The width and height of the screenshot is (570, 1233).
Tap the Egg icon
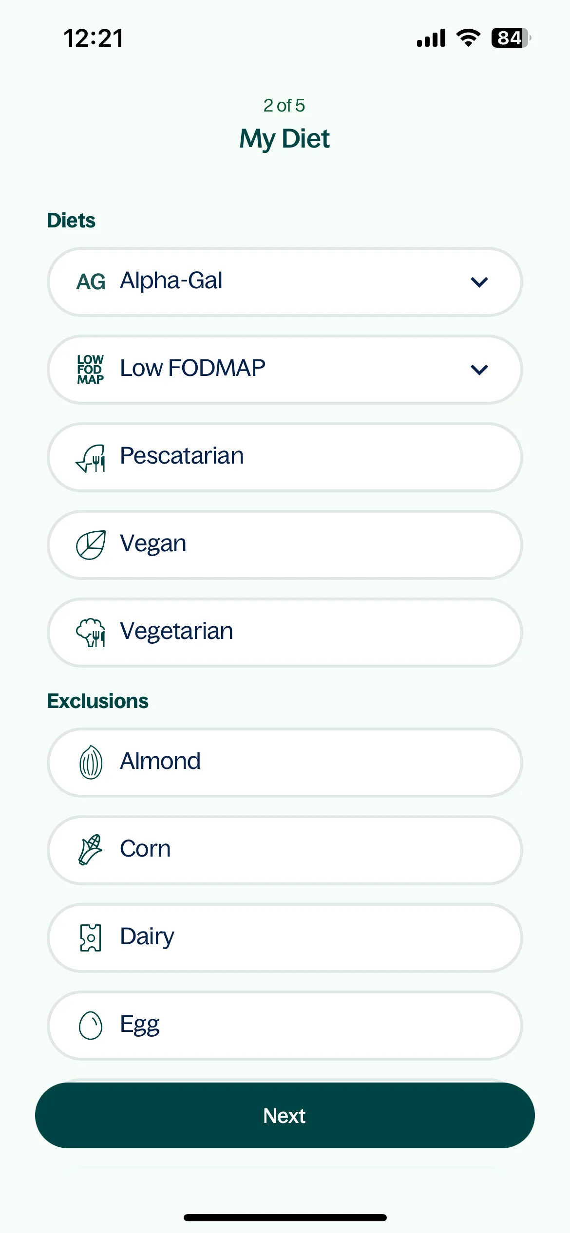[x=91, y=1026]
